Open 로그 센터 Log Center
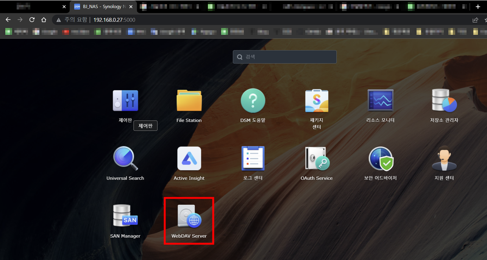The width and height of the screenshot is (487, 260). pyautogui.click(x=253, y=159)
